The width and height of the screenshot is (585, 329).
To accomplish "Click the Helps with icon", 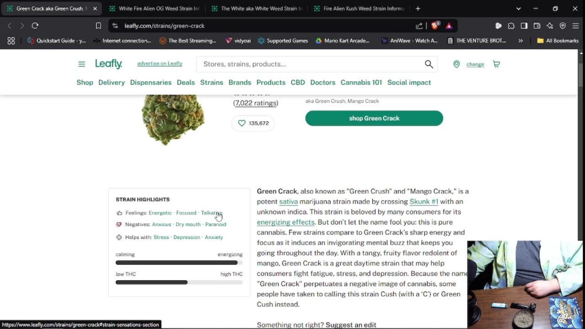I will click(119, 237).
